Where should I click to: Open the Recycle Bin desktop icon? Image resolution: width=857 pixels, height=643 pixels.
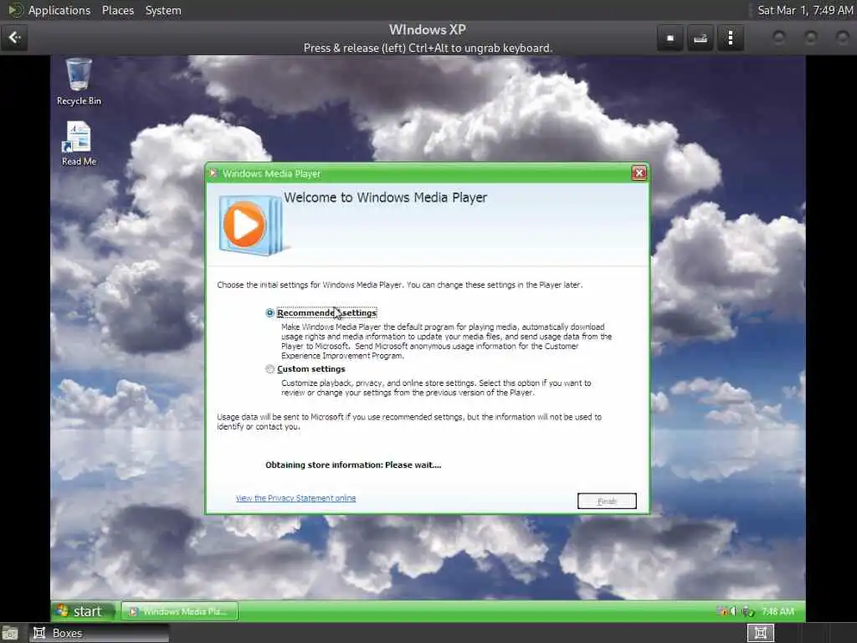point(79,81)
